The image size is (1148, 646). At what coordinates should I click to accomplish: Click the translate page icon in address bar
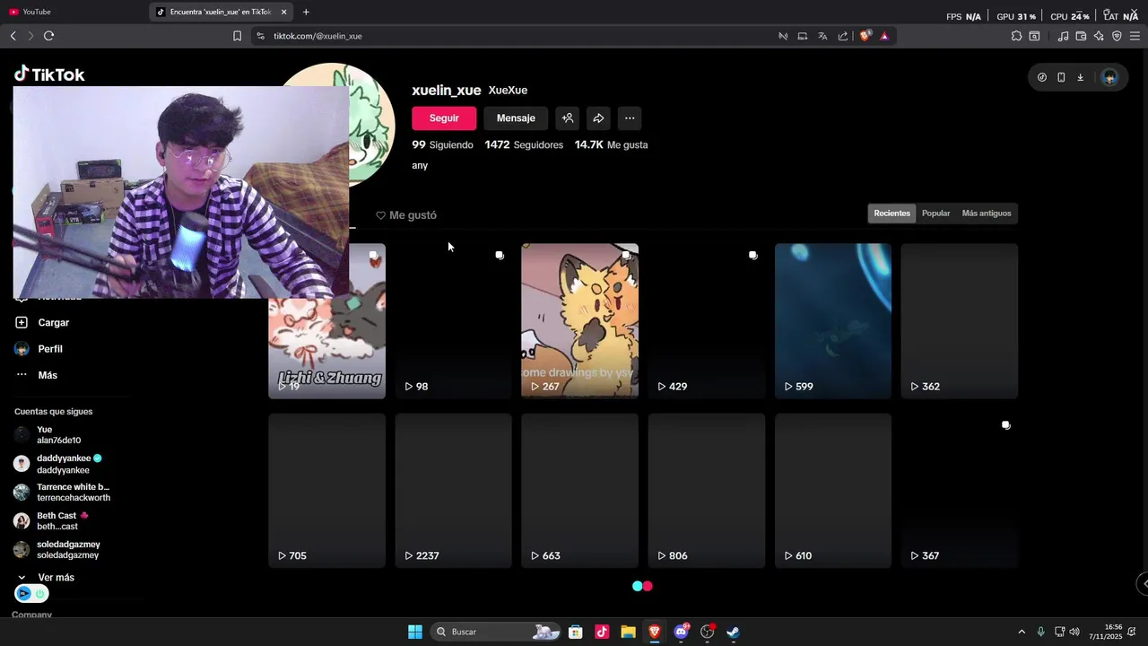[x=822, y=36]
